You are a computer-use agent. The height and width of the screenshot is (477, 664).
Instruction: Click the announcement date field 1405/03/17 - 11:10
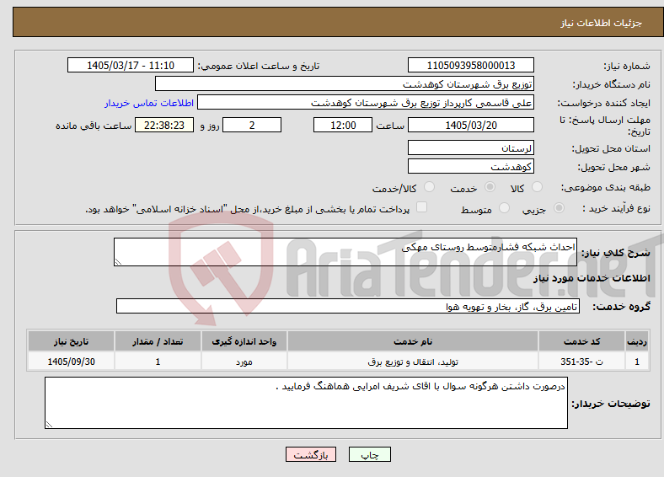click(131, 65)
